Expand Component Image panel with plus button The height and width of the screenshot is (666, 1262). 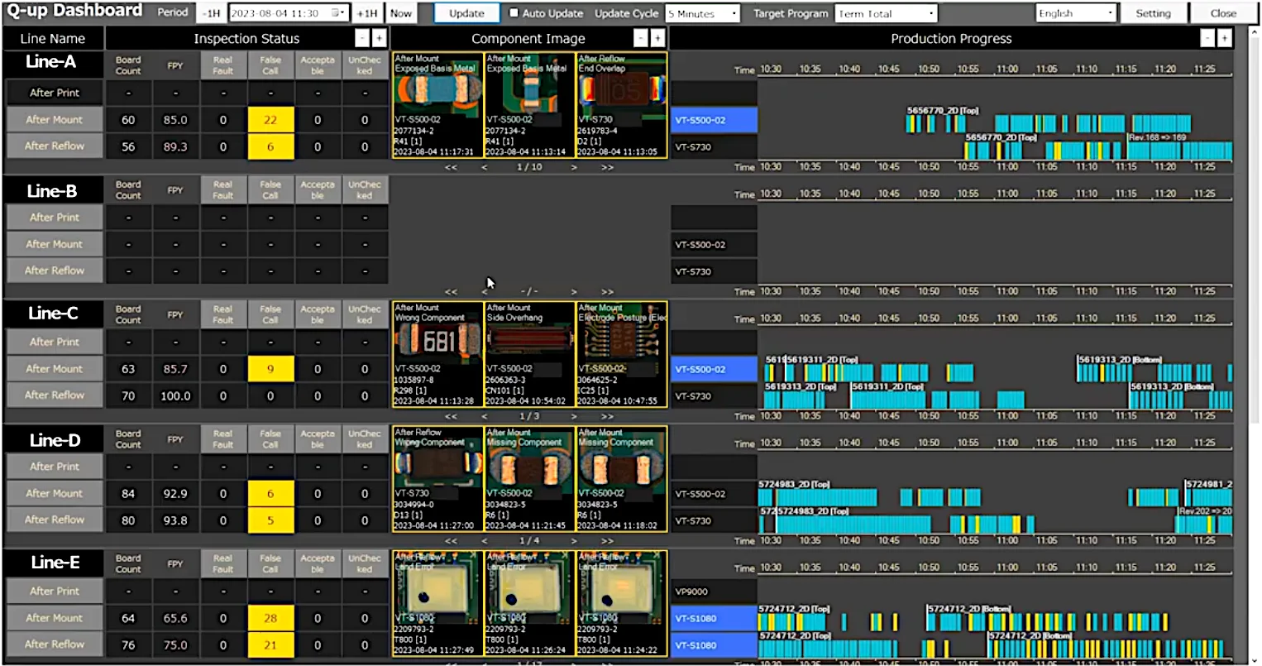point(657,39)
